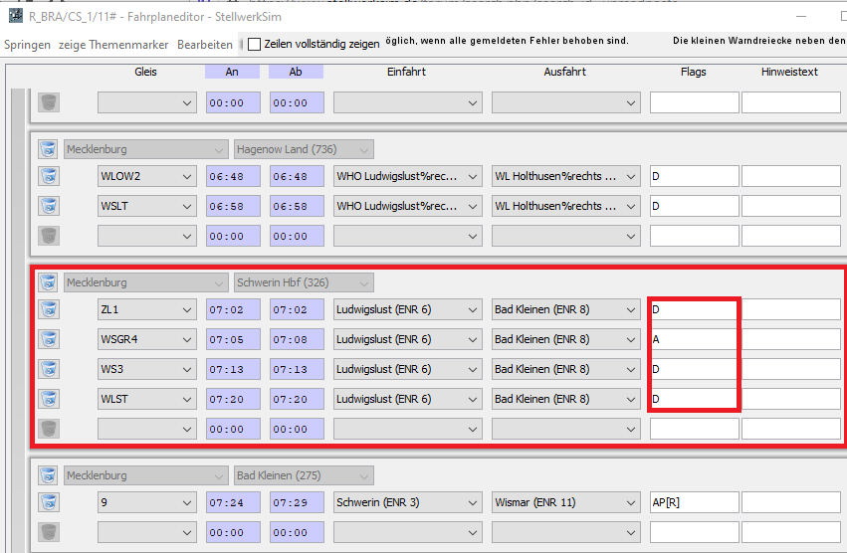
Task: Open ZL1 Gleis dropdown
Action: click(x=147, y=309)
